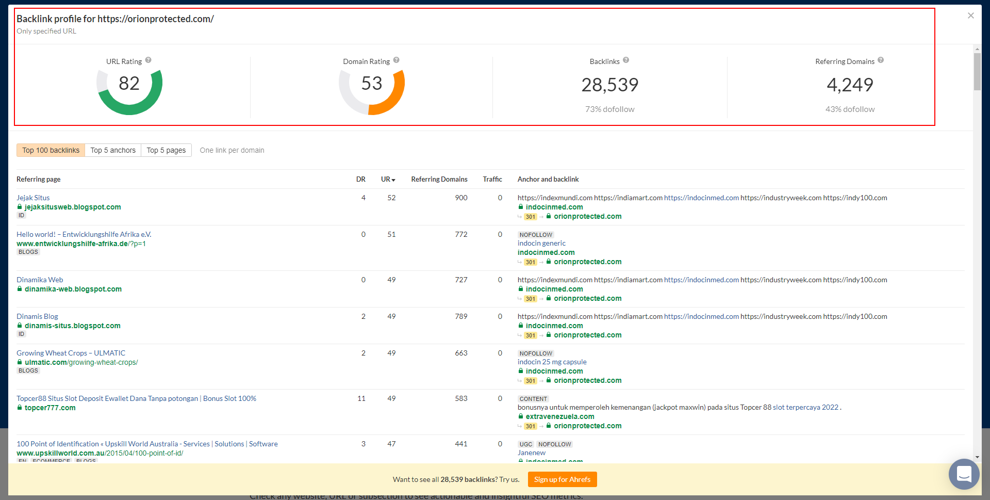Click the Referring Domains question mark icon
Viewport: 990px width, 500px height.
point(881,60)
